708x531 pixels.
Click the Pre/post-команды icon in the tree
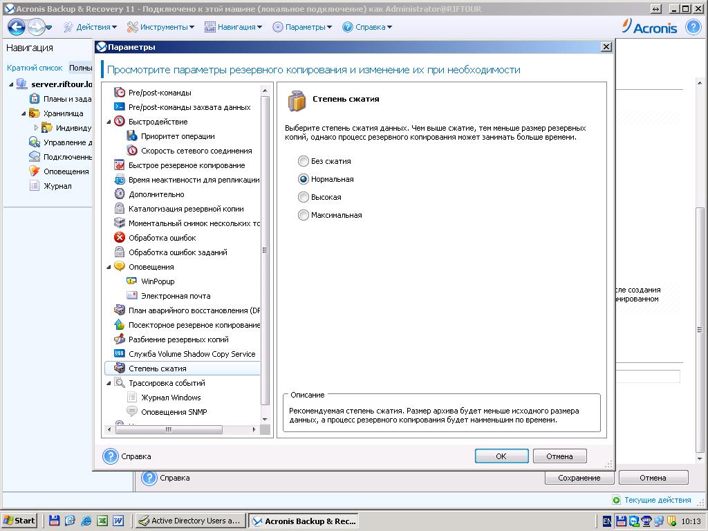point(119,93)
